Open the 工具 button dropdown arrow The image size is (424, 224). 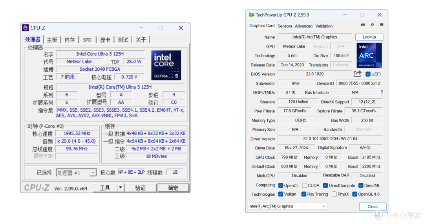(x=121, y=187)
